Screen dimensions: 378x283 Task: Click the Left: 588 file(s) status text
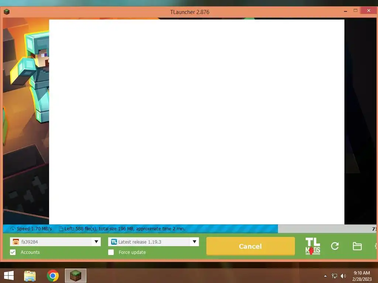125,228
